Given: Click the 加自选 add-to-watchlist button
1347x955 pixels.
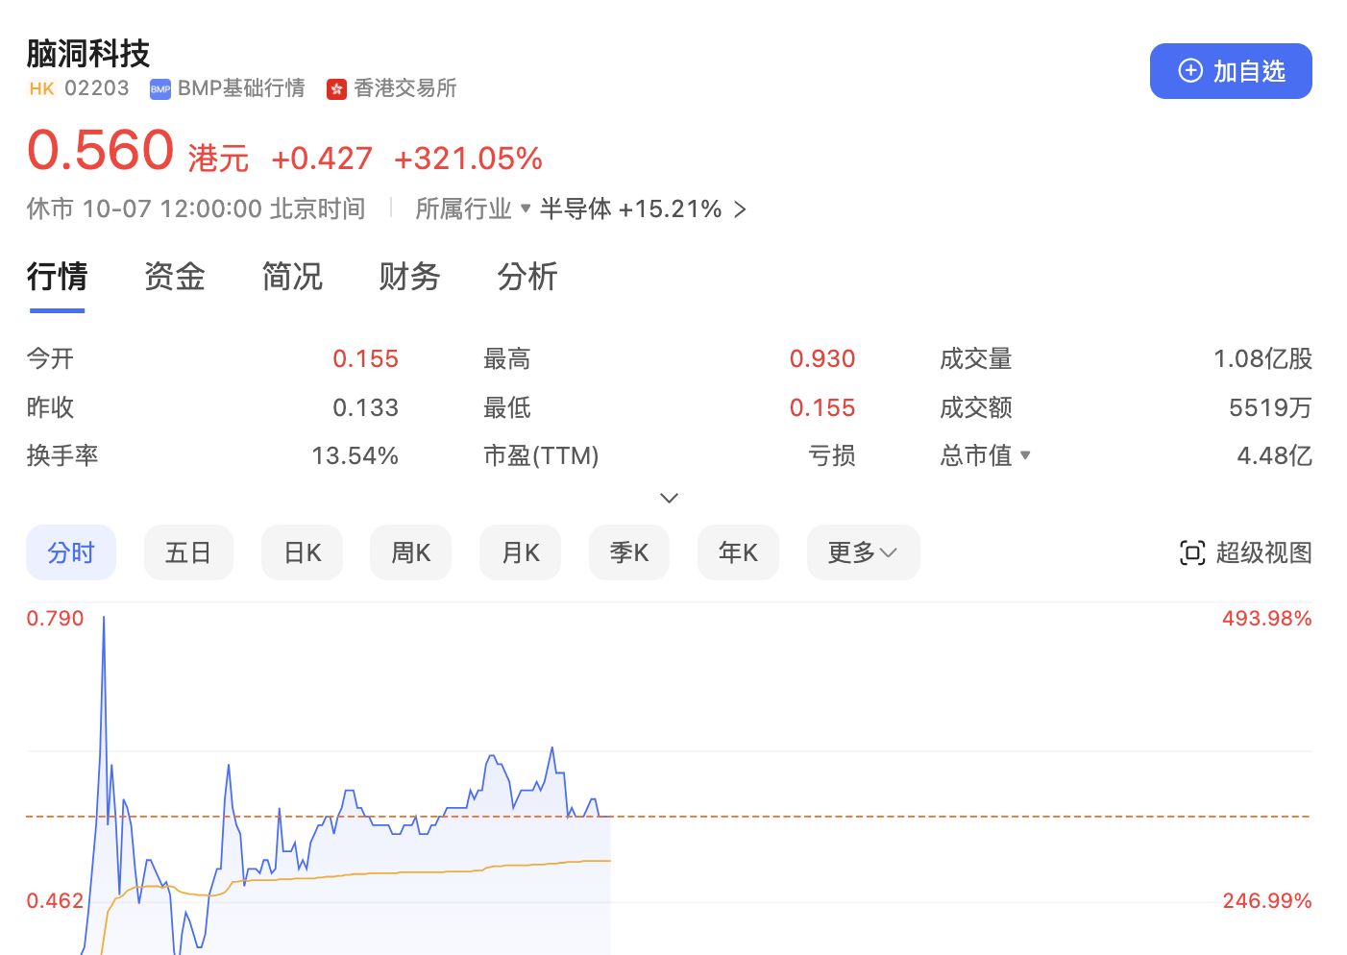Looking at the screenshot, I should coord(1231,71).
